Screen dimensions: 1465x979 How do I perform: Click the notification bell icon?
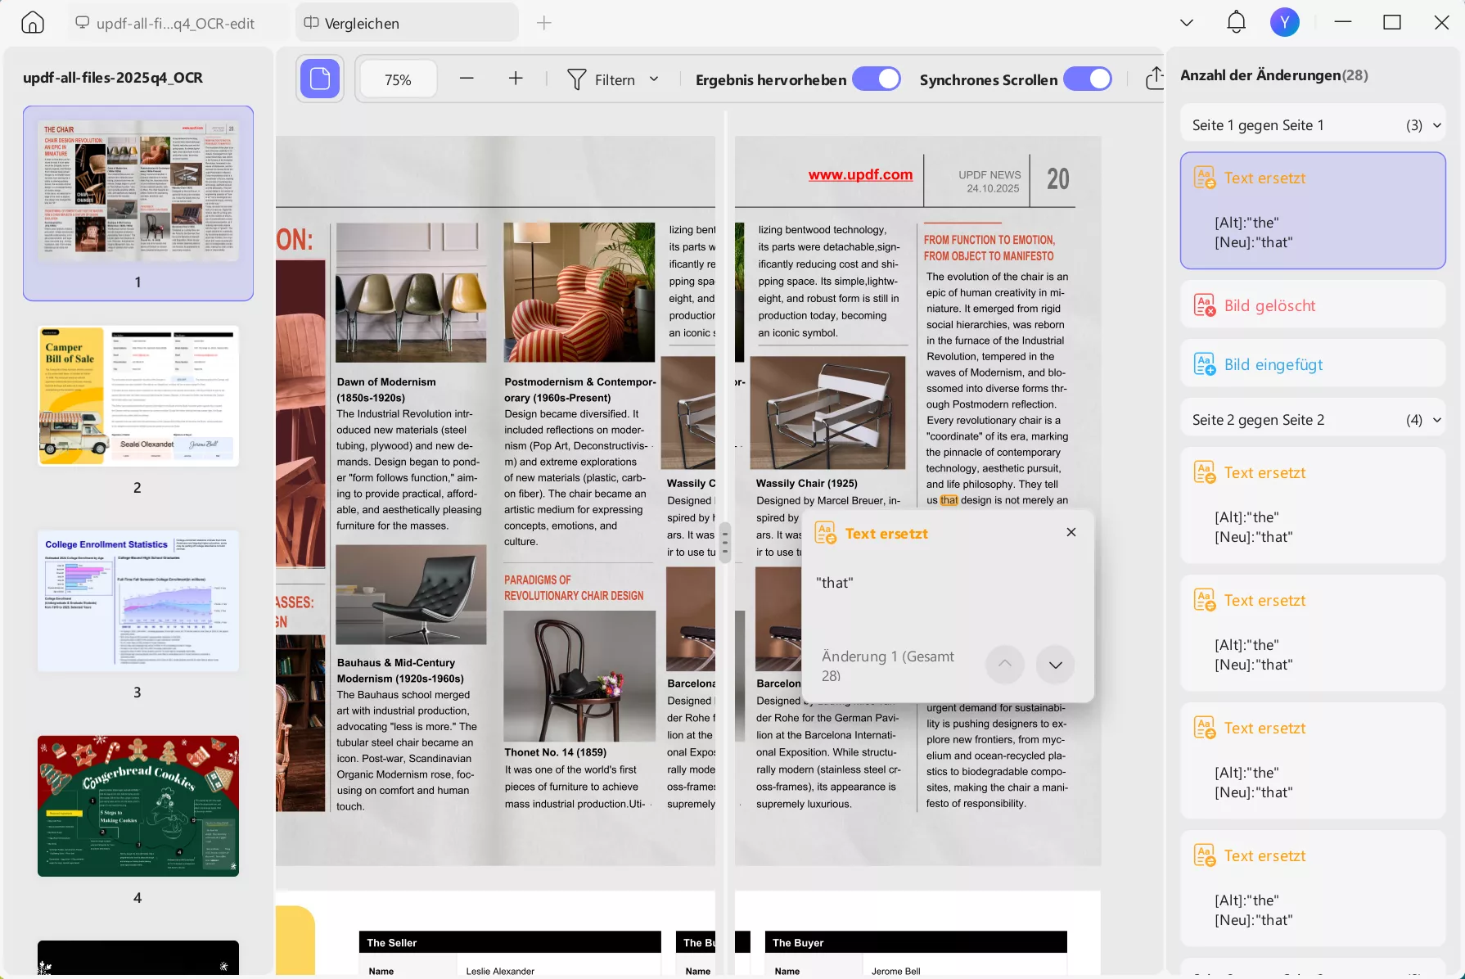coord(1236,22)
